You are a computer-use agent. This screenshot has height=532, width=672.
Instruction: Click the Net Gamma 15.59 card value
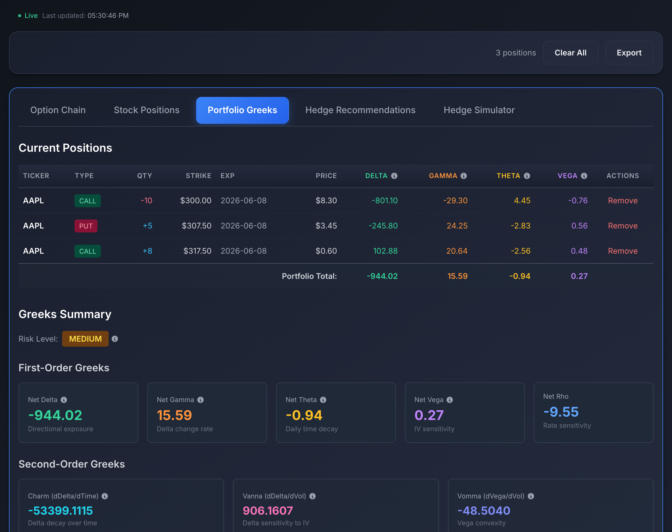[x=174, y=415]
